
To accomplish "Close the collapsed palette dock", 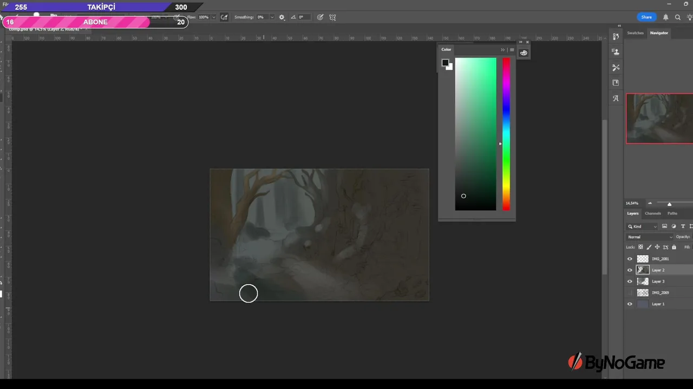I will 527,42.
